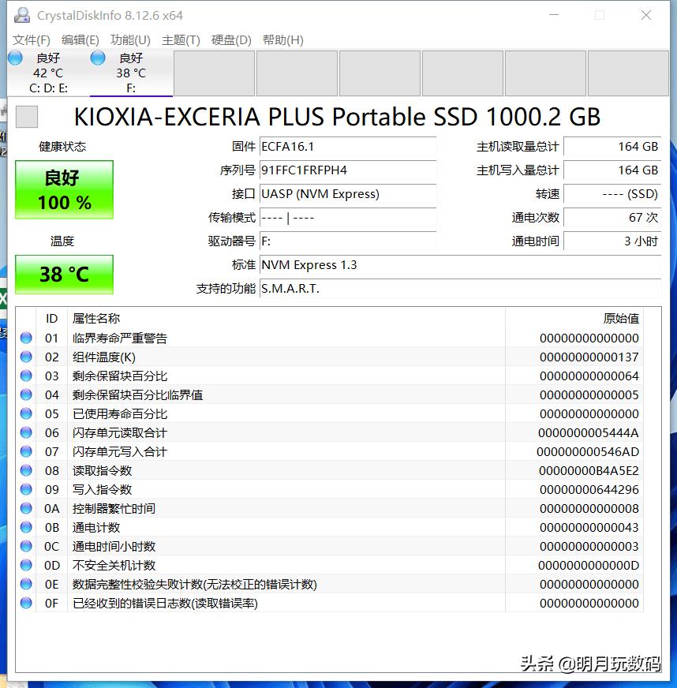Click the status dot for 不安全关机计数
Viewport: 677px width, 688px height.
point(26,565)
